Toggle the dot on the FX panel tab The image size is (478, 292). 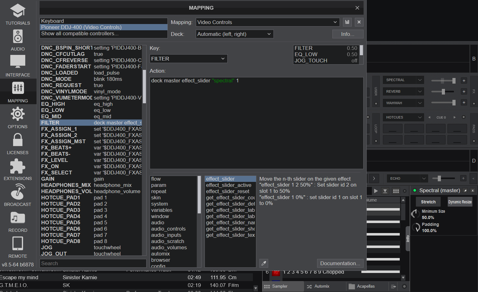click(474, 104)
